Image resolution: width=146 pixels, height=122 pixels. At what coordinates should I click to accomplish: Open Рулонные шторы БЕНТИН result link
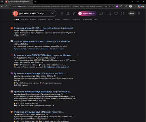[x=44, y=28]
